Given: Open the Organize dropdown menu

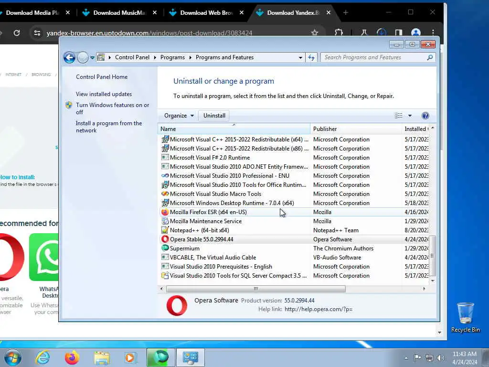Looking at the screenshot, I should [179, 116].
